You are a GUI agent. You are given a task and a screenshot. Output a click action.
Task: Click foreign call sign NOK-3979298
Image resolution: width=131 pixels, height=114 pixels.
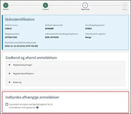[52, 37]
